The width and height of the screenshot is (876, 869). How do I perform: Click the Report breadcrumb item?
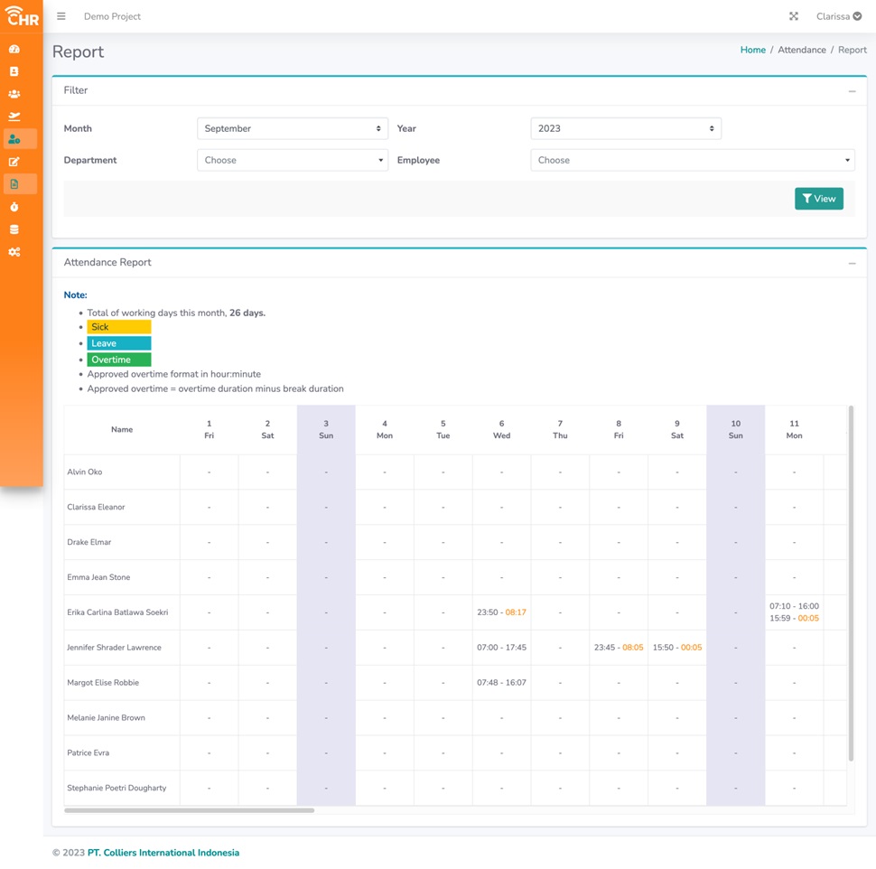click(x=852, y=50)
